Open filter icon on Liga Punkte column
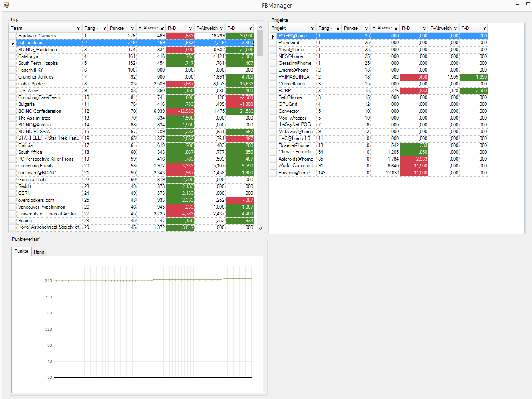This screenshot has height=399, width=532. 132,28
